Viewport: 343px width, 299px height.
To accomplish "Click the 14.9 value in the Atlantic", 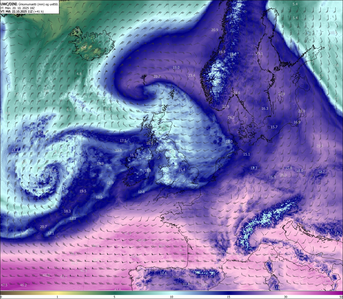I will (79, 134).
